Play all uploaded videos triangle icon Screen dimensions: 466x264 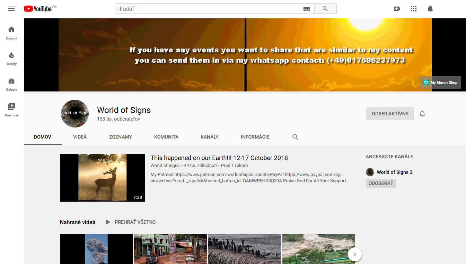point(108,222)
